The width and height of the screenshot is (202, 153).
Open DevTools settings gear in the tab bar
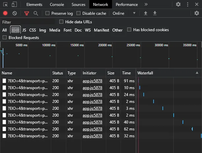tap(178, 5)
